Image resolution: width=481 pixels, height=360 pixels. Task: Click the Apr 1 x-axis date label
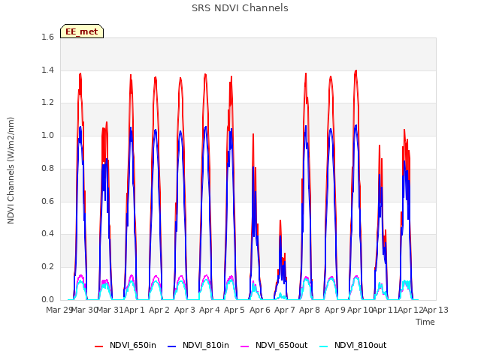click(134, 310)
